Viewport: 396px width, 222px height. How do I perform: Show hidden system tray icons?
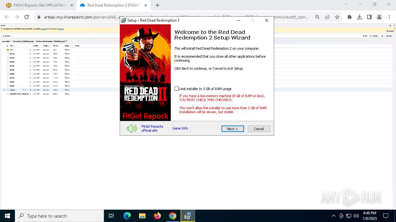[x=334, y=216]
